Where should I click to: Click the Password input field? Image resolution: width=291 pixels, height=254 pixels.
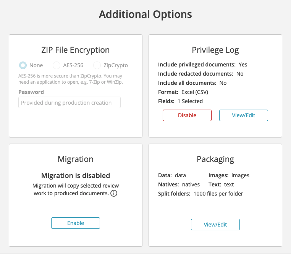70,102
